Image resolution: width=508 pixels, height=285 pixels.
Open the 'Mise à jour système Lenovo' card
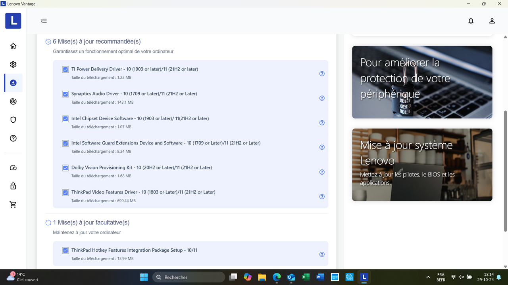click(422, 165)
